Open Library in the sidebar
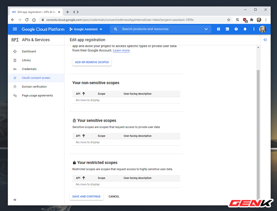The height and width of the screenshot is (211, 277). coord(36,60)
